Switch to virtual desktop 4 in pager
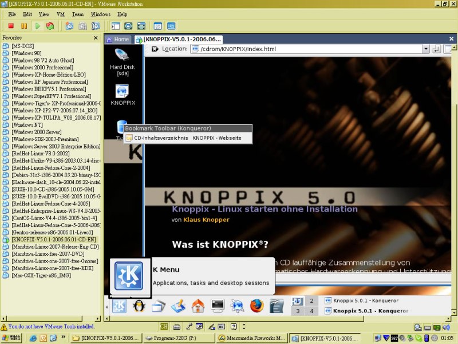Image resolution: width=458 pixels, height=344 pixels. [311, 311]
